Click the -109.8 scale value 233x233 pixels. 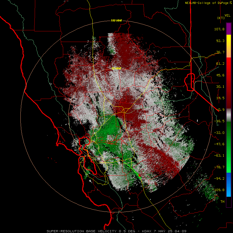coord(218,190)
